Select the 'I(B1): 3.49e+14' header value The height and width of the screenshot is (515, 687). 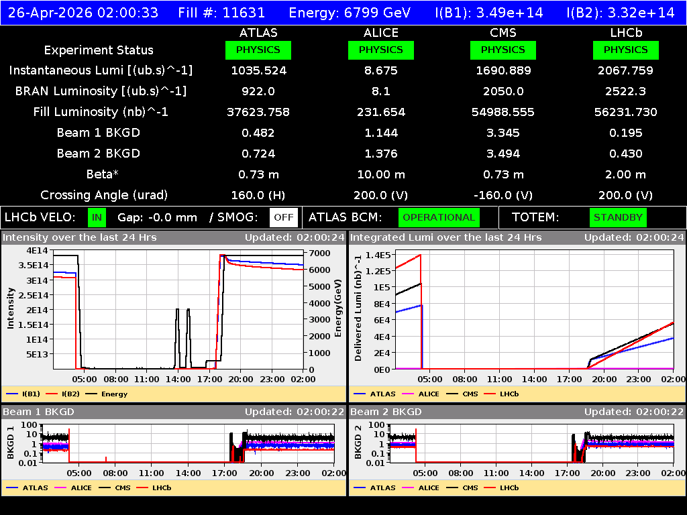(489, 13)
